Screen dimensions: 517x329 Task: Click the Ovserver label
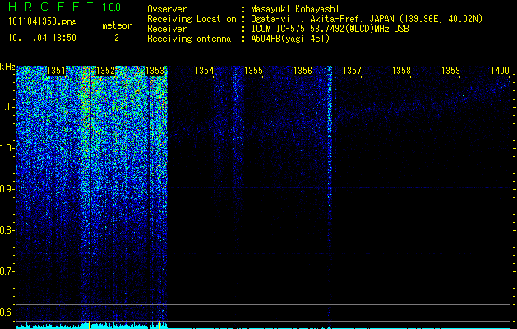(167, 9)
